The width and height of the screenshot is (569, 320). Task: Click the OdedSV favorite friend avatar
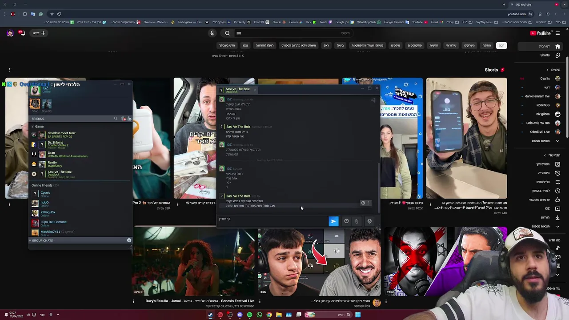[x=47, y=104]
